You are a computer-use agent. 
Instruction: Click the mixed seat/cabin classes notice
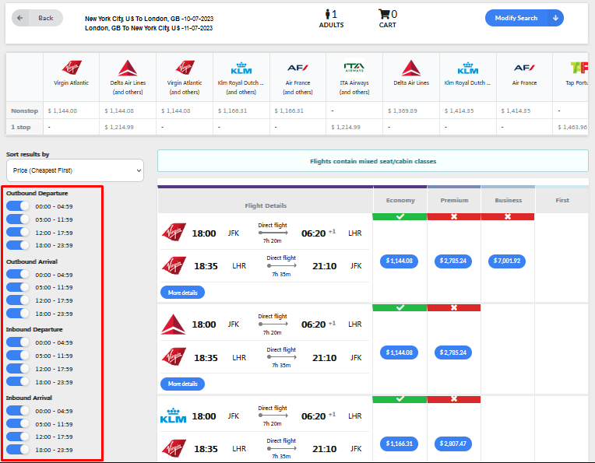tap(373, 161)
